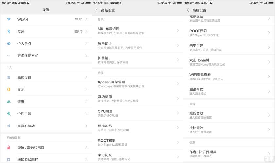The height and width of the screenshot is (163, 275).
Task: Tap the three-dot 更多连接方式 icon
Action: click(9, 56)
